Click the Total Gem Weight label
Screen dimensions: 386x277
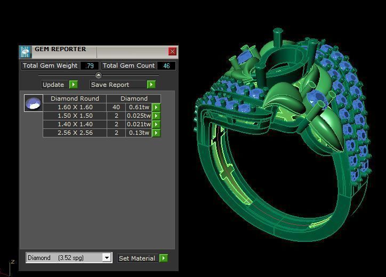click(50, 66)
